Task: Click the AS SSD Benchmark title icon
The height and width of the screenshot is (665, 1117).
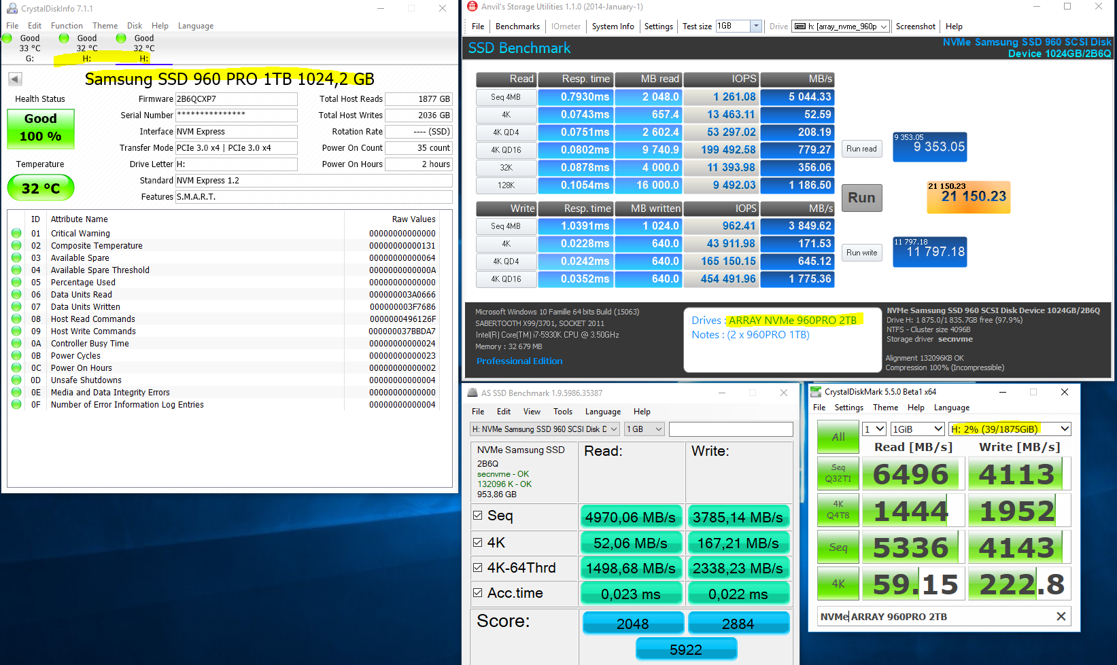Action: [x=472, y=393]
